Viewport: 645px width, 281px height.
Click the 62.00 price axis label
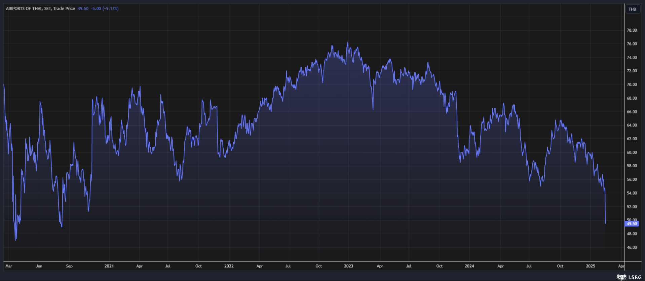click(632, 139)
